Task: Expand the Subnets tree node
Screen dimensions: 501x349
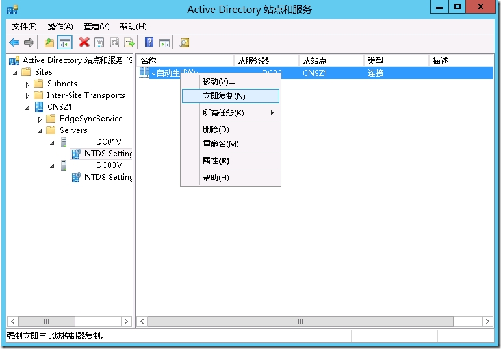Action: pyautogui.click(x=27, y=84)
